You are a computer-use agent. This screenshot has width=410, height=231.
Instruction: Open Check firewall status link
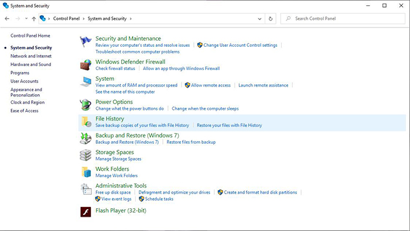click(115, 68)
